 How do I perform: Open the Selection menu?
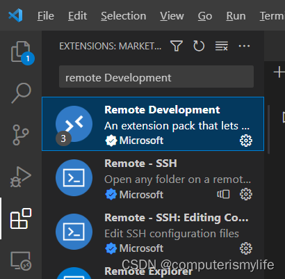pos(124,16)
